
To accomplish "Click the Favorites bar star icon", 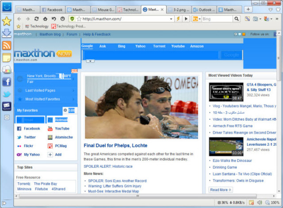I will pyautogui.click(x=19, y=26).
